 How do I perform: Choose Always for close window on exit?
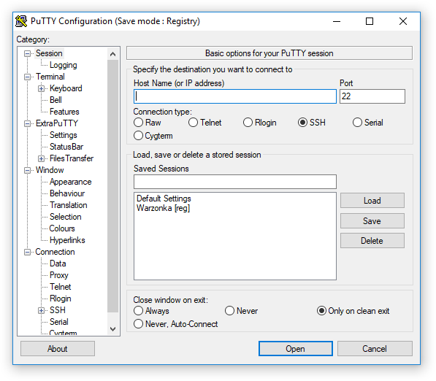151,311
